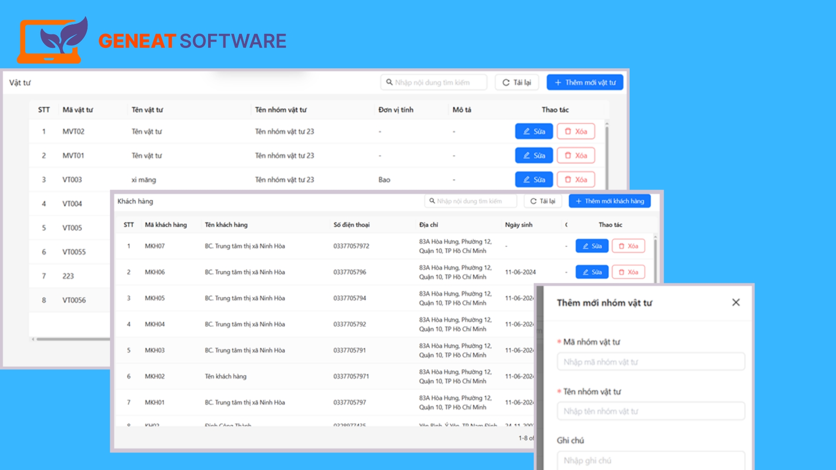Screen dimensions: 836x470
Task: Click the Ghi chú input field
Action: click(651, 460)
